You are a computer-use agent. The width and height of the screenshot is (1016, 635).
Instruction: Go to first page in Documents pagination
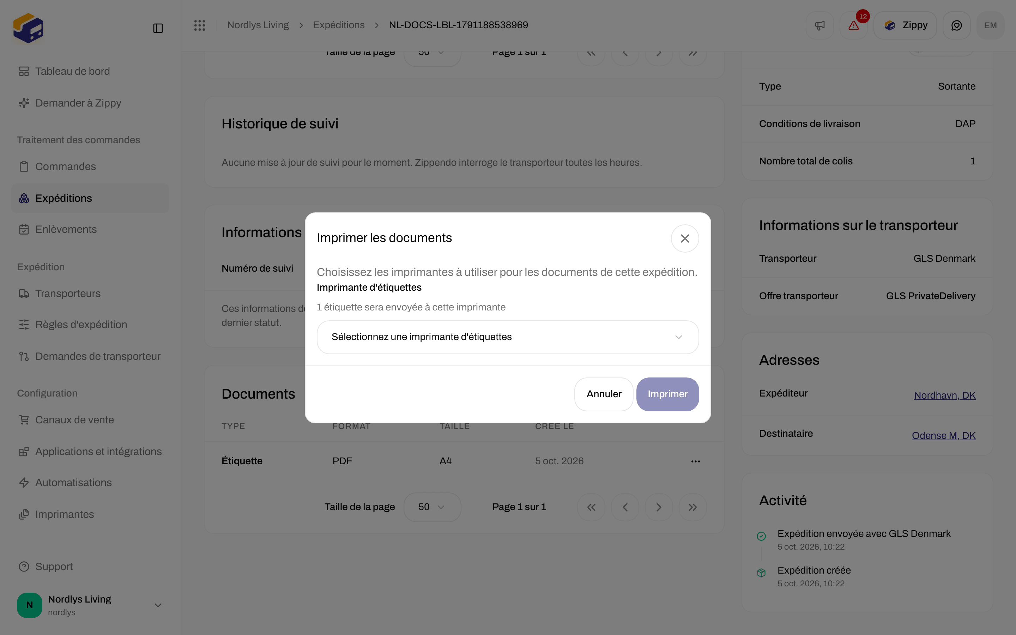coord(591,507)
